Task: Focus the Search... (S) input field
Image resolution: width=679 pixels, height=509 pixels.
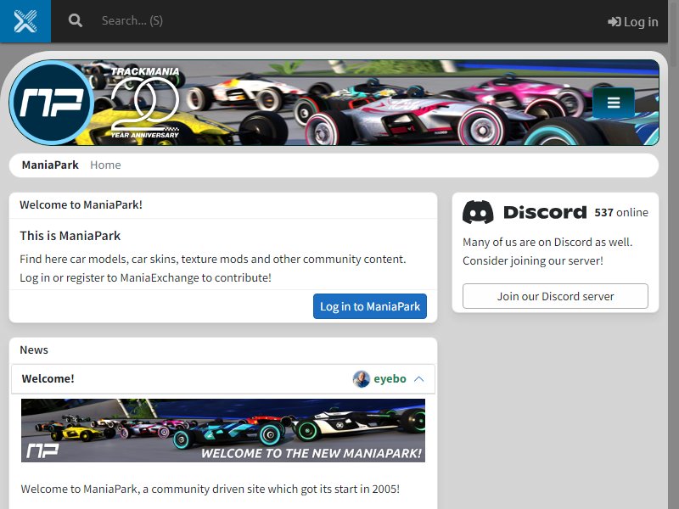Action: [338, 20]
